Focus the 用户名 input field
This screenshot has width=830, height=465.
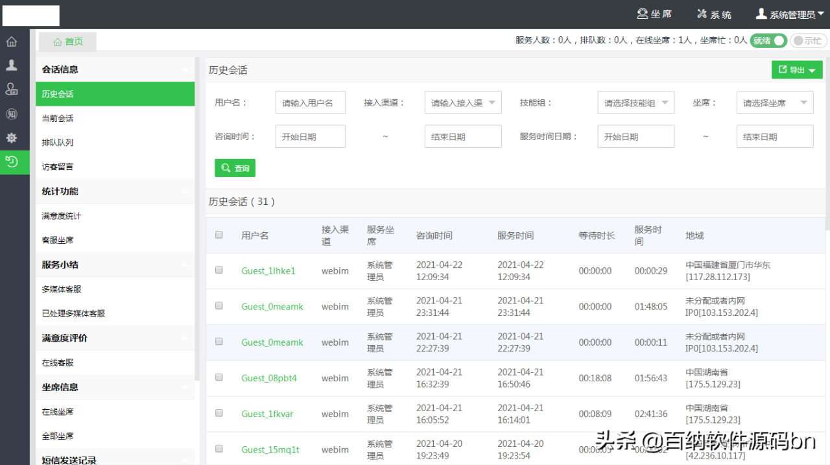click(311, 102)
